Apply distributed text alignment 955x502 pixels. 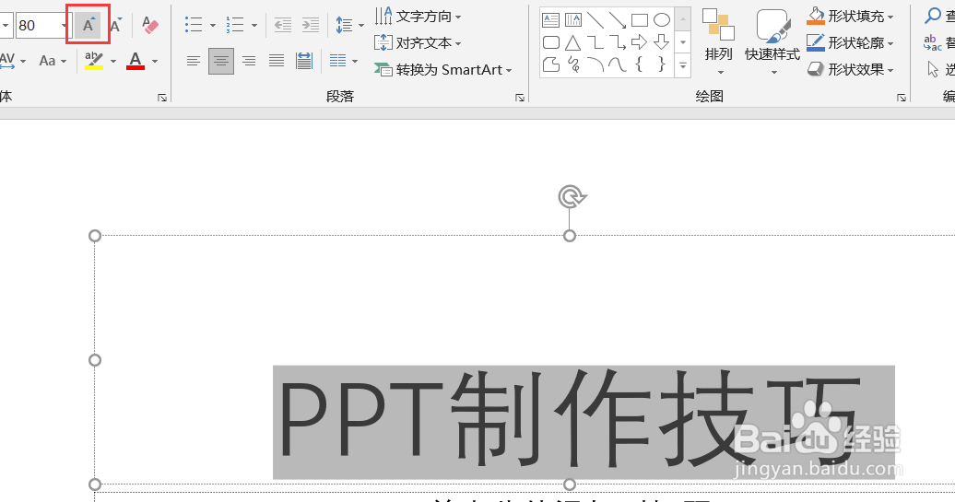tap(304, 61)
